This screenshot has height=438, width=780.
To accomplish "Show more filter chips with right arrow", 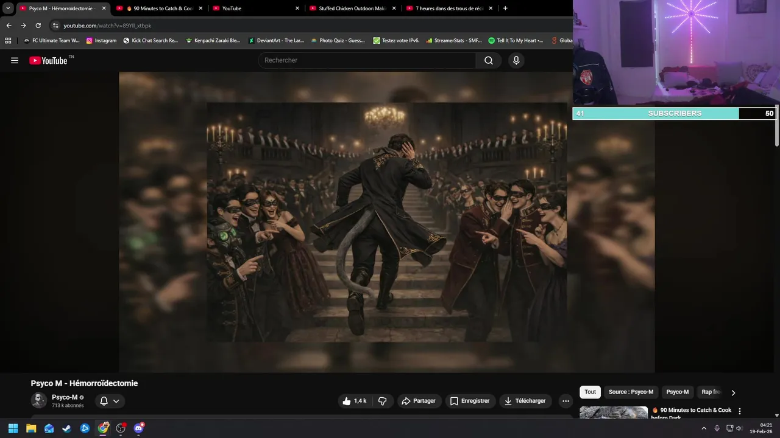I will point(733,392).
